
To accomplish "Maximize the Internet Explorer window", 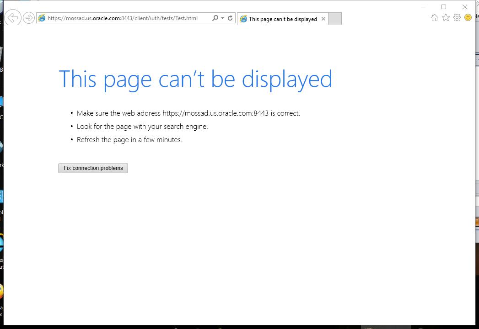I will click(443, 7).
